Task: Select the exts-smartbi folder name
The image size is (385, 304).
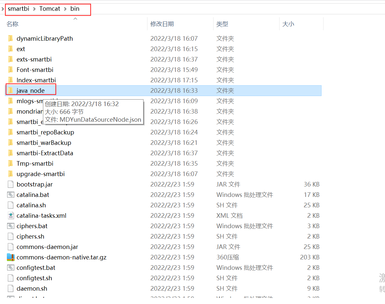Action: point(34,60)
